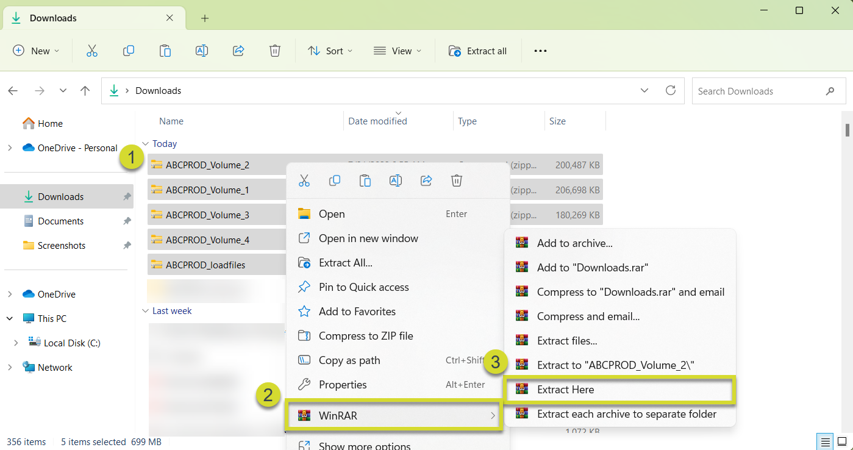Click the Cut icon in the toolbar
This screenshot has width=853, height=450.
point(92,51)
